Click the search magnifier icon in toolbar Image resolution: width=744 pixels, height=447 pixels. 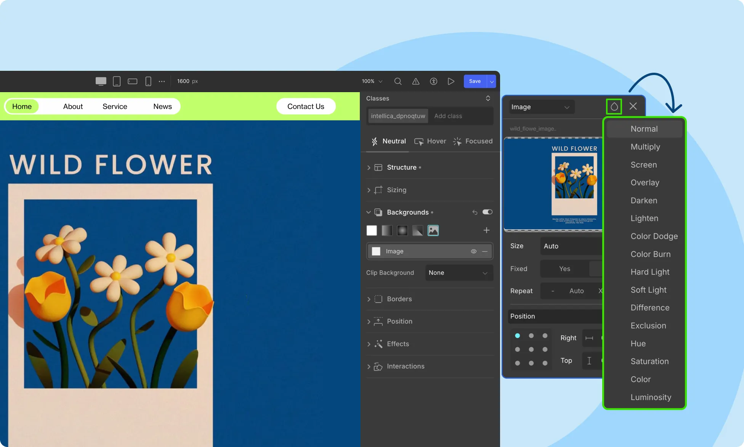pyautogui.click(x=398, y=81)
